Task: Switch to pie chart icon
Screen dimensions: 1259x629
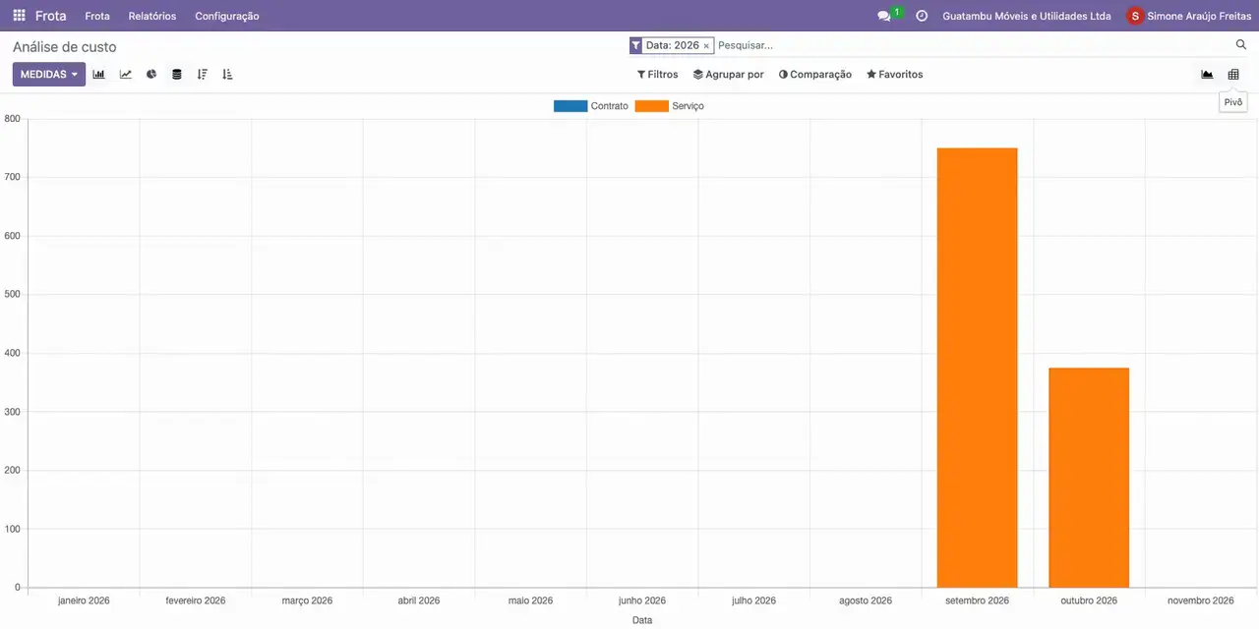Action: click(x=151, y=75)
